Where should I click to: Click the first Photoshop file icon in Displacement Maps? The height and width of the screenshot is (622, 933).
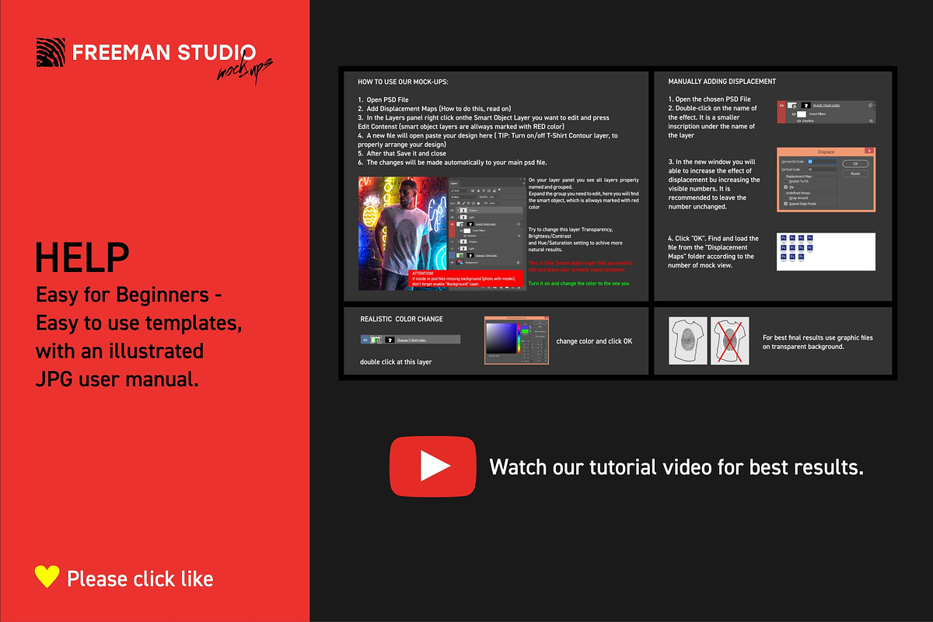[x=782, y=239]
